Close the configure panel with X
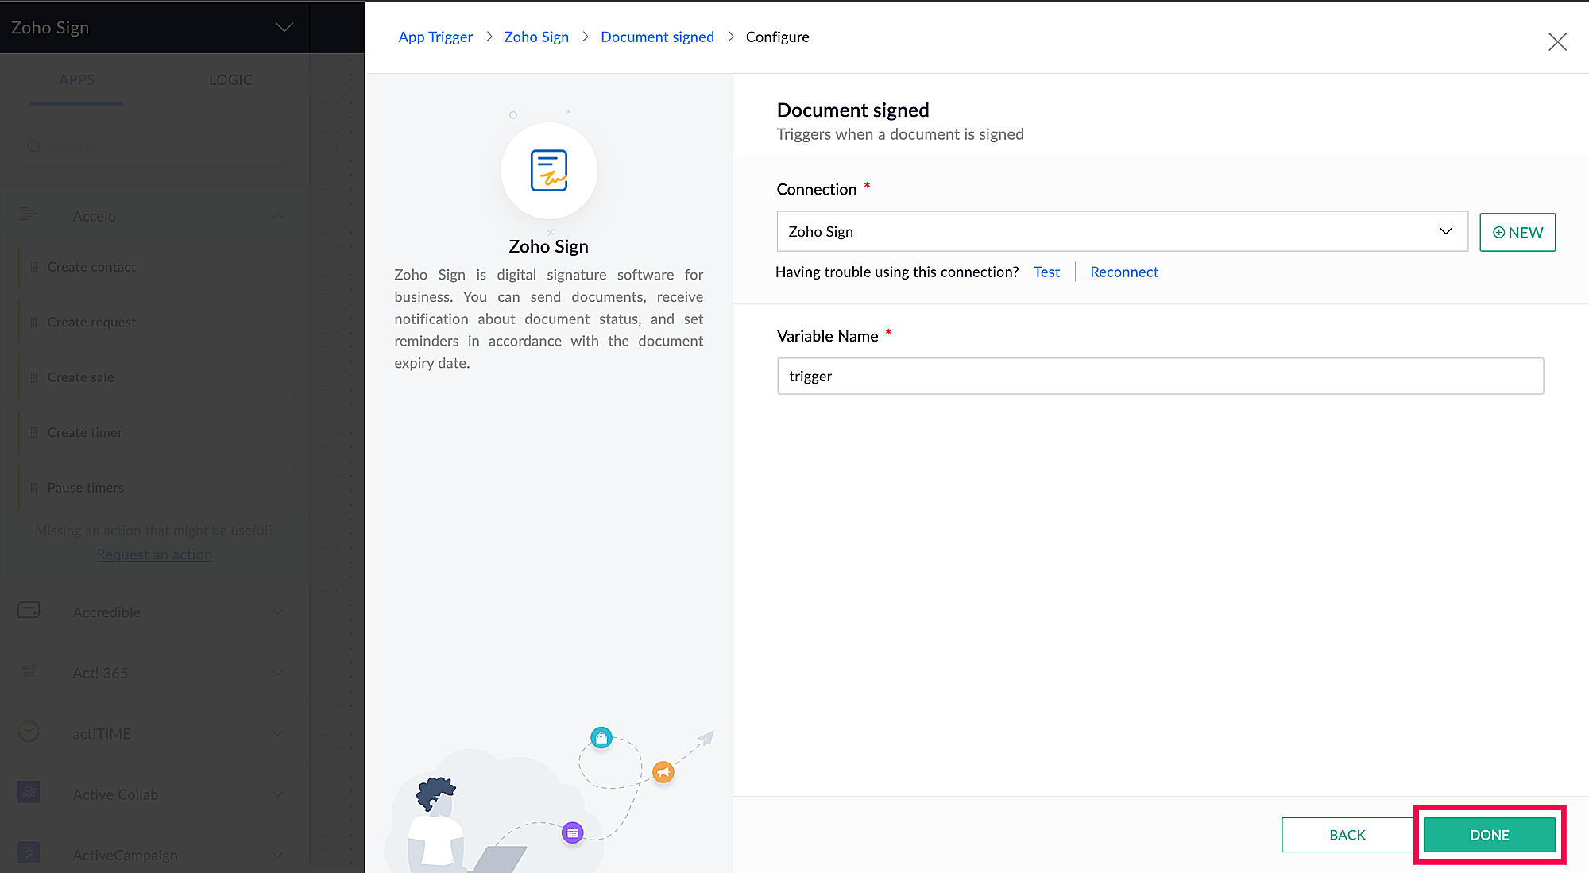Viewport: 1589px width, 873px height. (1556, 42)
